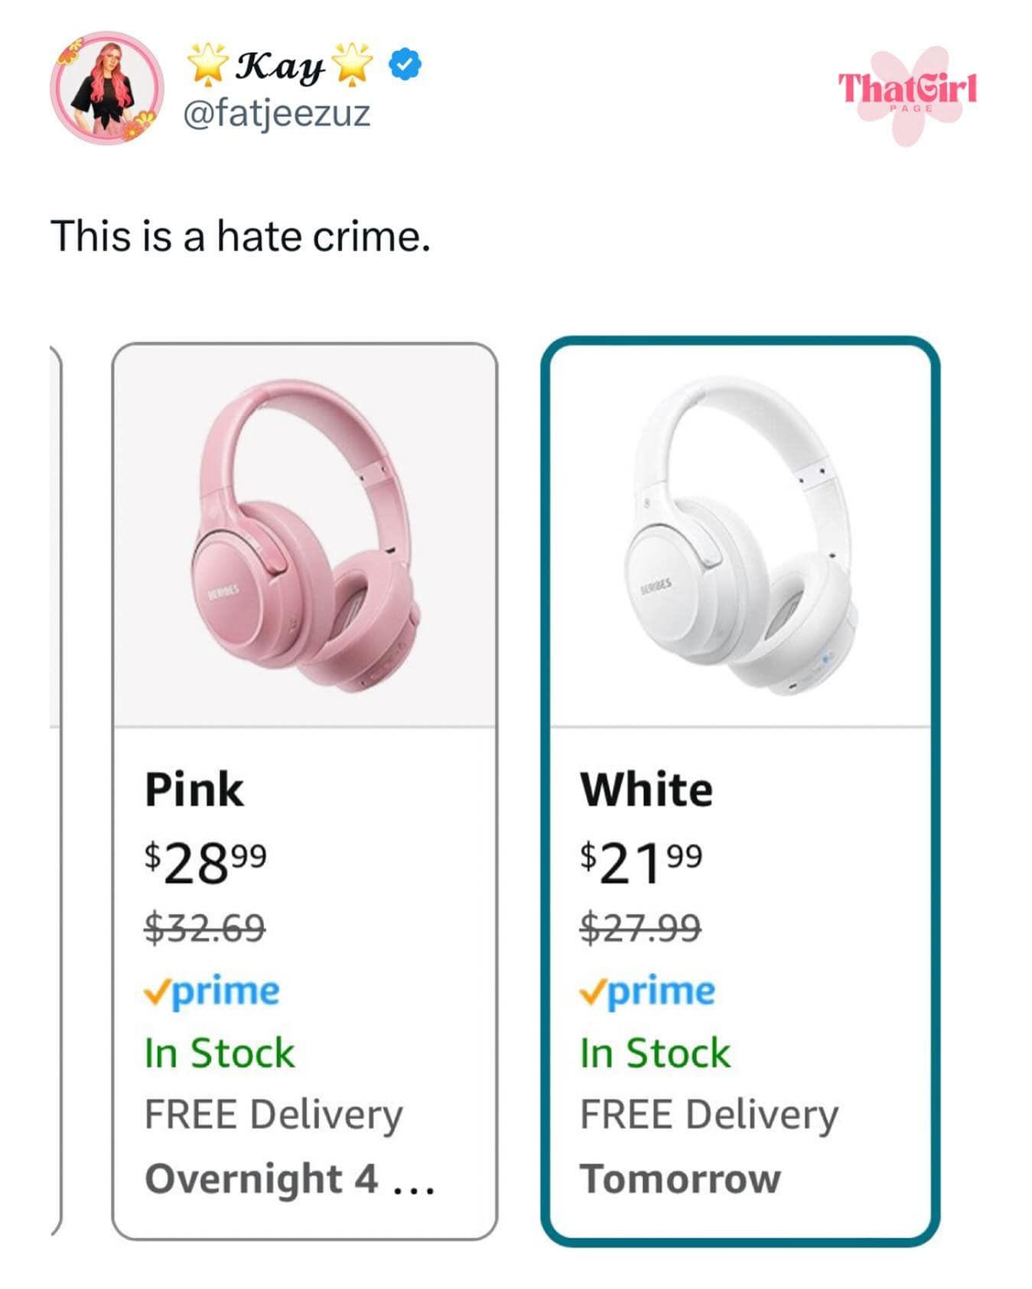Click the Kay display name
Screen dimensions: 1032x1289
280,66
